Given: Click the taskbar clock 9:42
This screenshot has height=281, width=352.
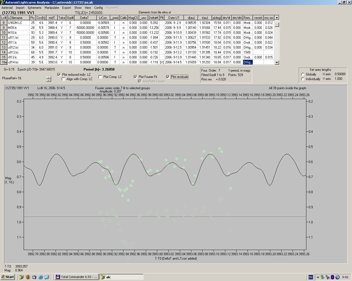Looking at the screenshot, I should pyautogui.click(x=345, y=277).
